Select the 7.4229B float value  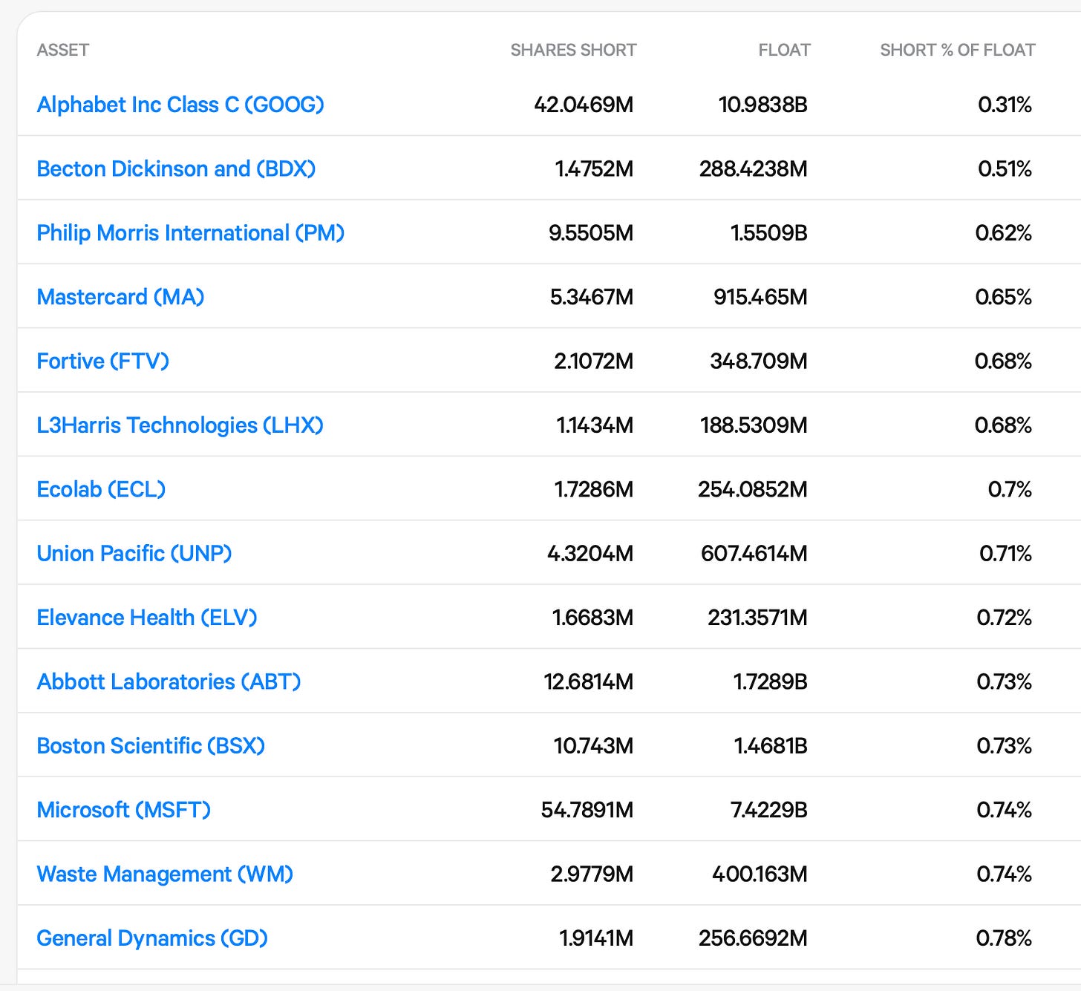(768, 810)
